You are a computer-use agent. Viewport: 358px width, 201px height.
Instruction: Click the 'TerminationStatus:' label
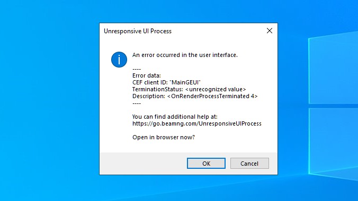point(157,89)
